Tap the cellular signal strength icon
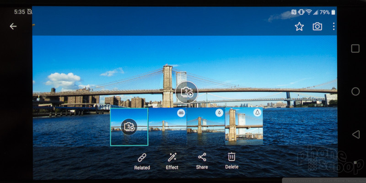366x183 pixels. point(316,12)
